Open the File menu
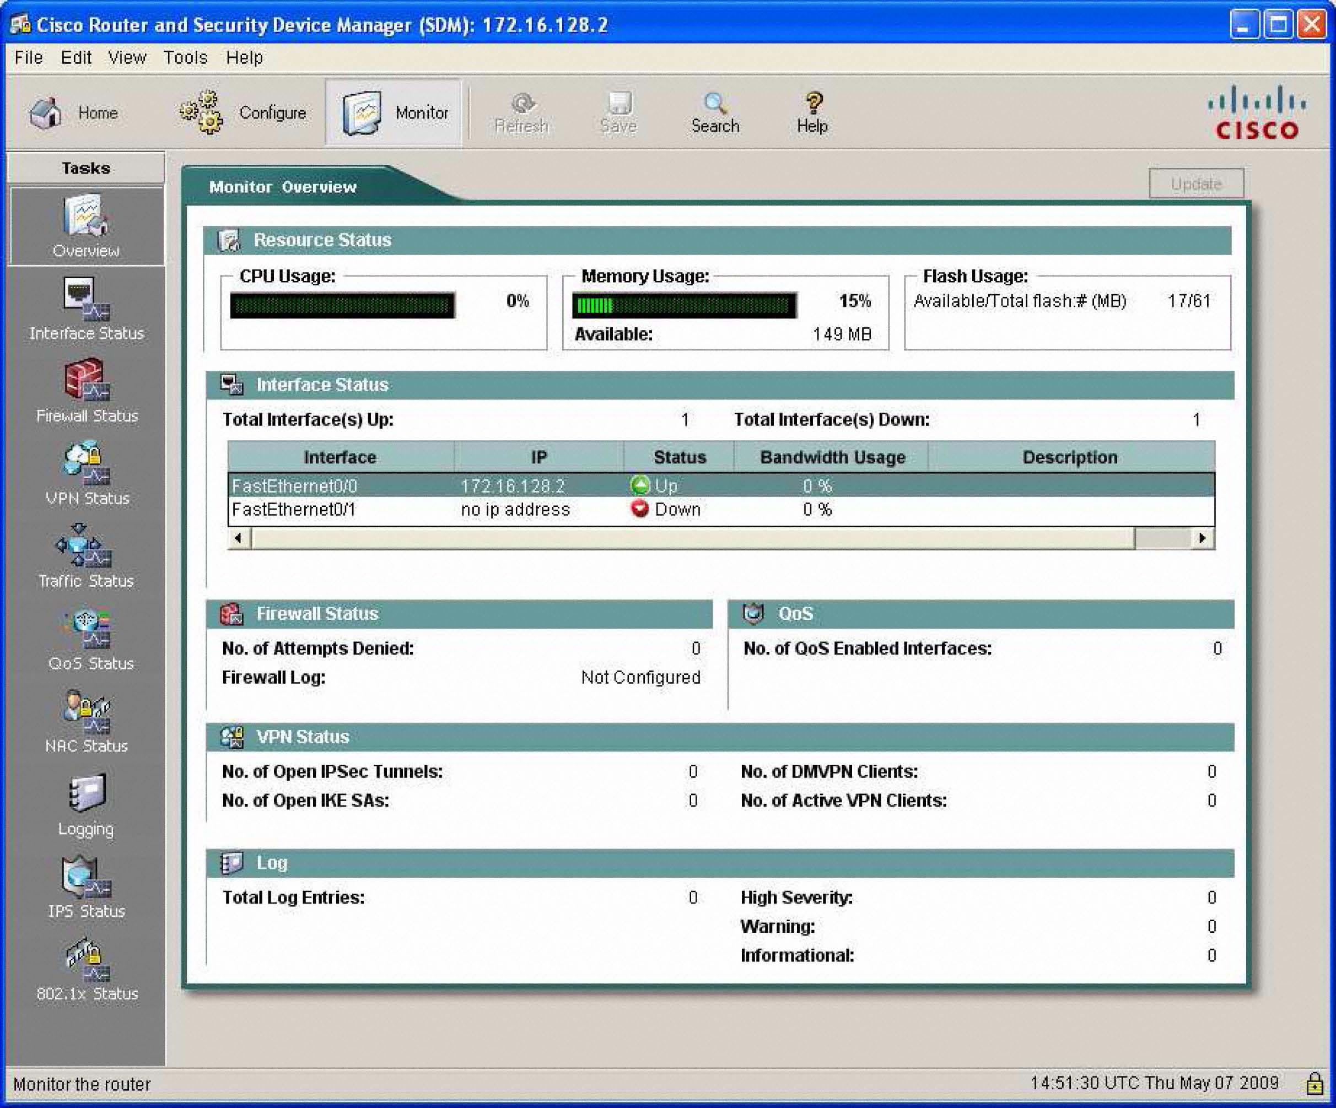 coord(29,57)
